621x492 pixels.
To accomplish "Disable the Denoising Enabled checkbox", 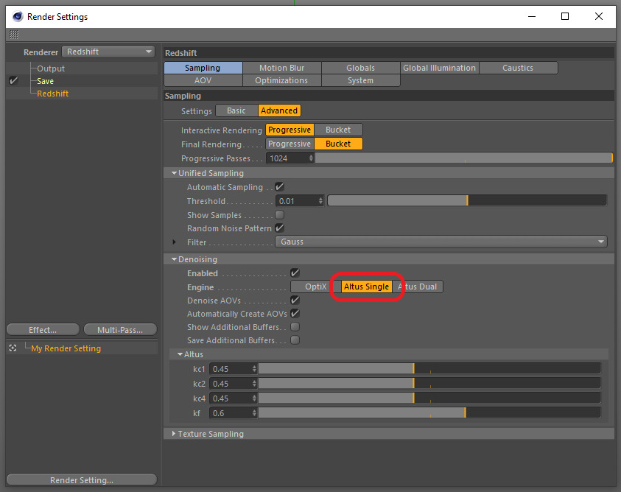I will [295, 273].
